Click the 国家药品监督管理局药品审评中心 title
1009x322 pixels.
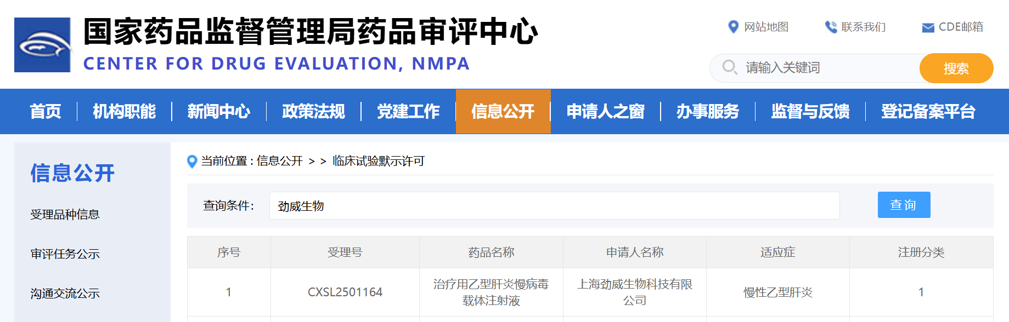(311, 31)
